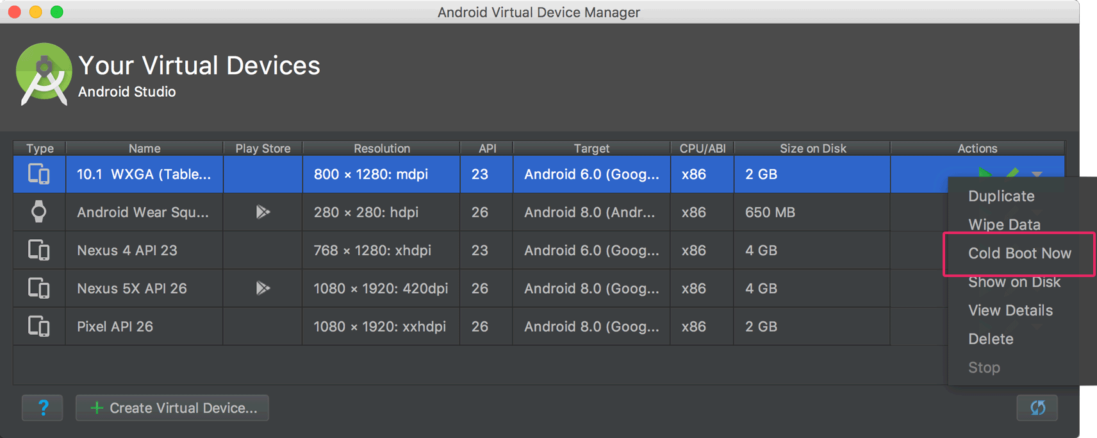Click the watch icon for Android Wear Square
Image resolution: width=1097 pixels, height=438 pixels.
click(x=38, y=212)
